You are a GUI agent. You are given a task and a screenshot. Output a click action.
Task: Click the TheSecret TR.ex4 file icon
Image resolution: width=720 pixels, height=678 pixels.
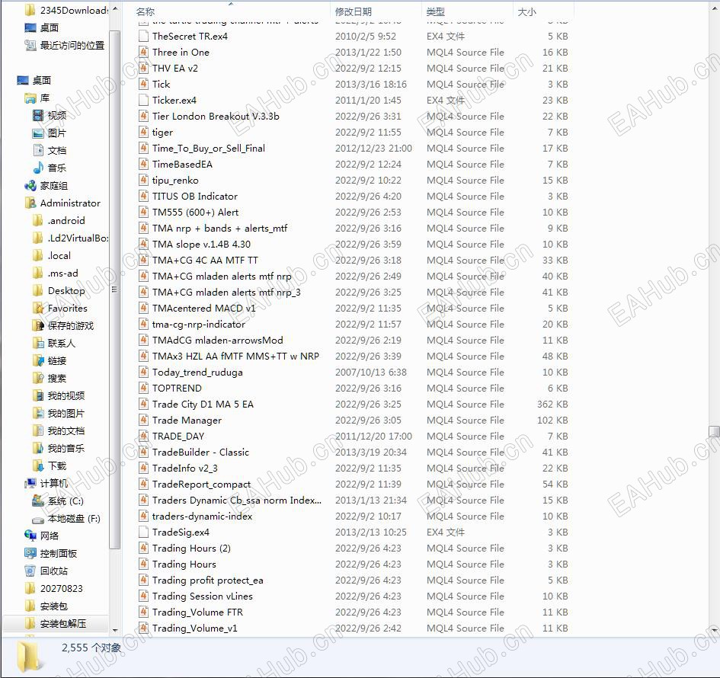coord(144,36)
